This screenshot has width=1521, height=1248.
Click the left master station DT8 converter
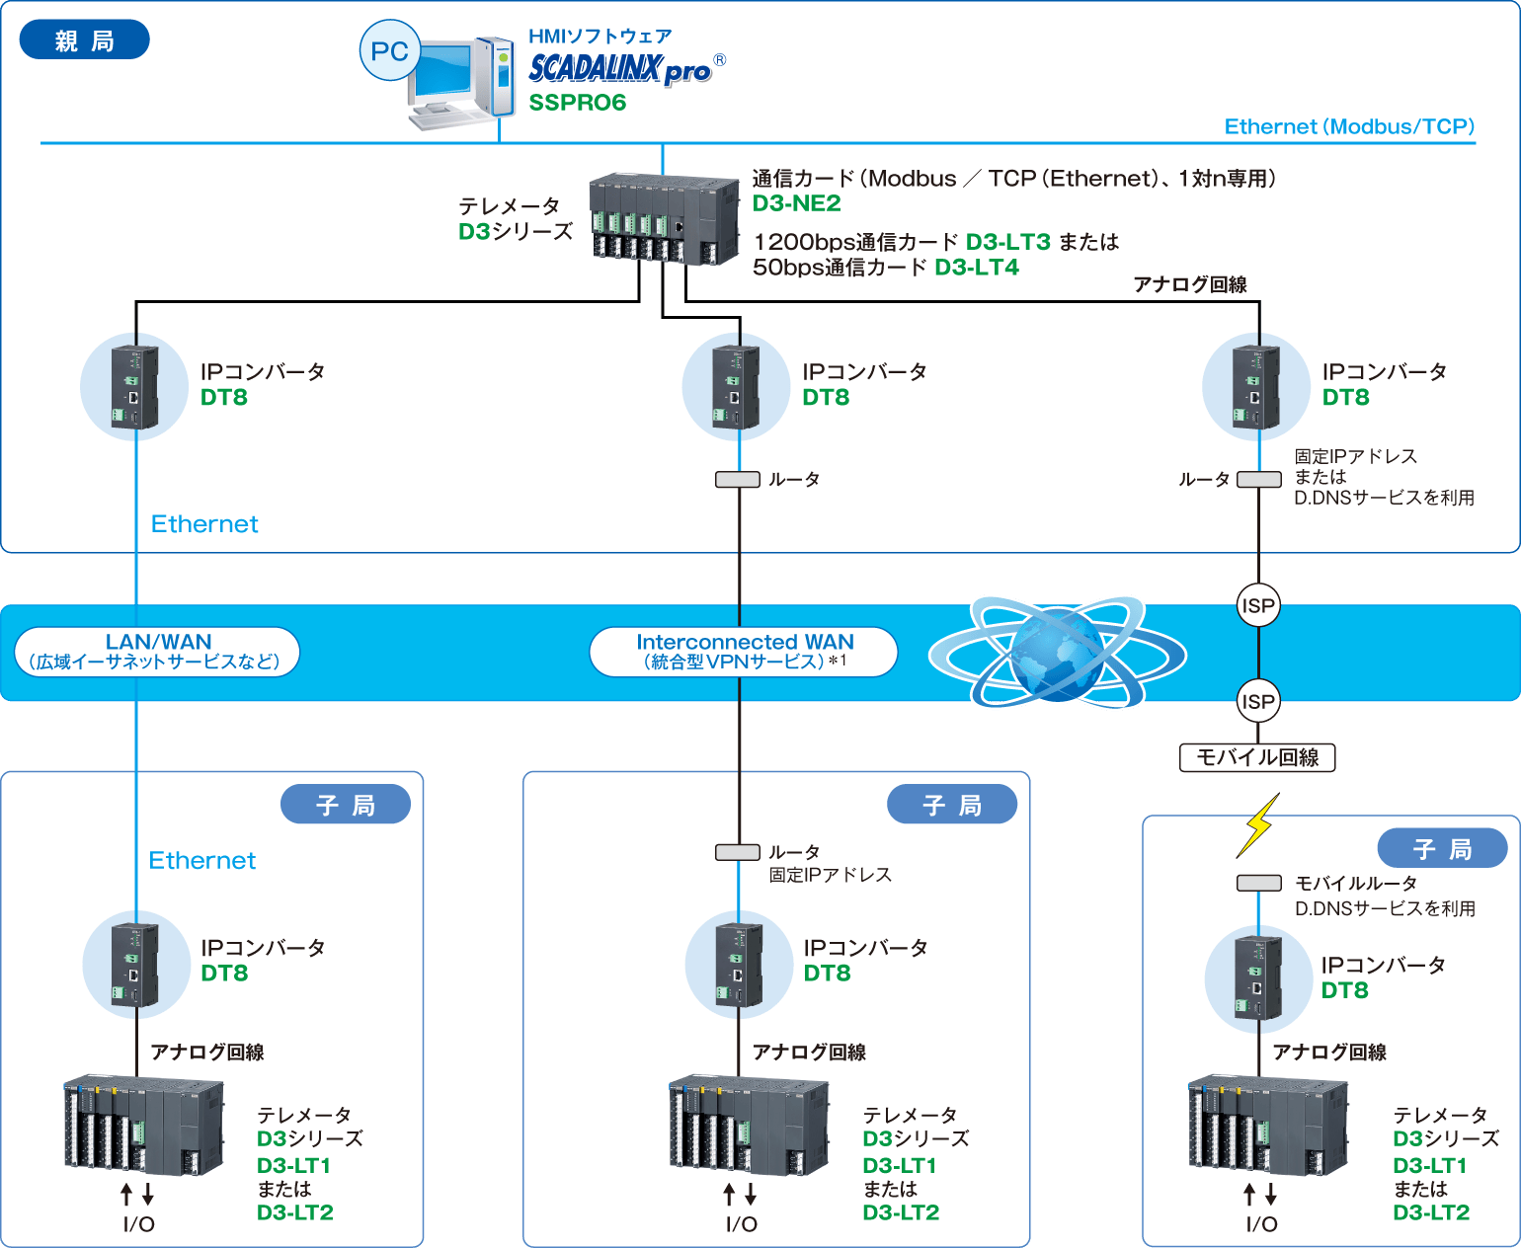pos(134,387)
